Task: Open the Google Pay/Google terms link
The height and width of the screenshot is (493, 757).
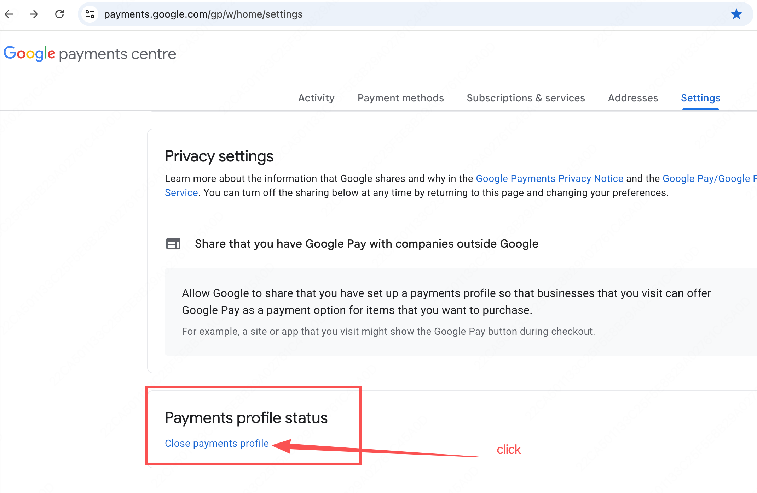Action: 710,179
